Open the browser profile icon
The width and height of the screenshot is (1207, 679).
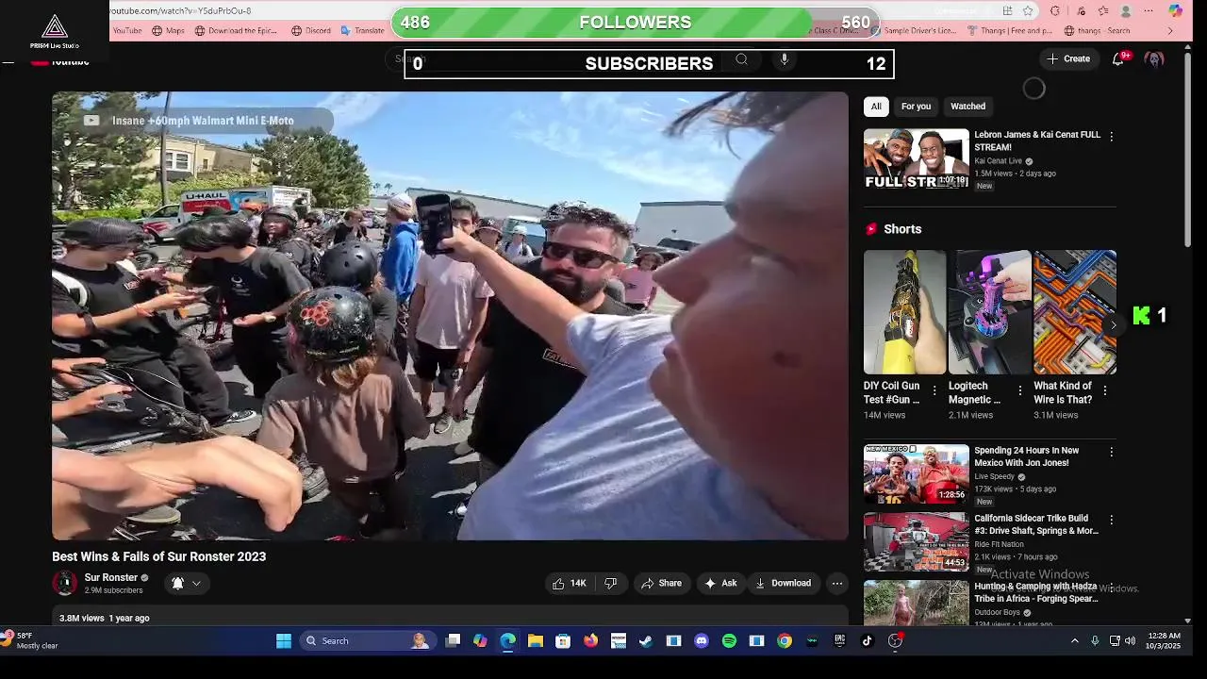point(1126,10)
